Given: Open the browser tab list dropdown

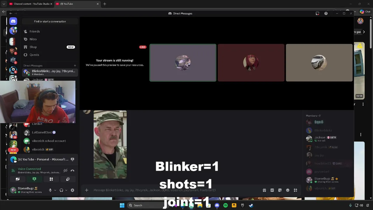Looking at the screenshot, I should pos(3,4).
